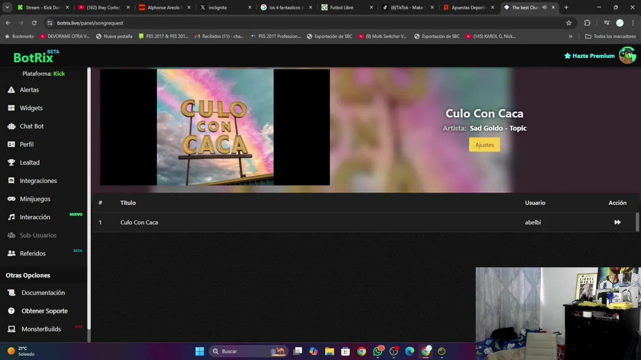The height and width of the screenshot is (360, 641).
Task: Open the Bookmarks star shortcut
Action: (x=20, y=36)
